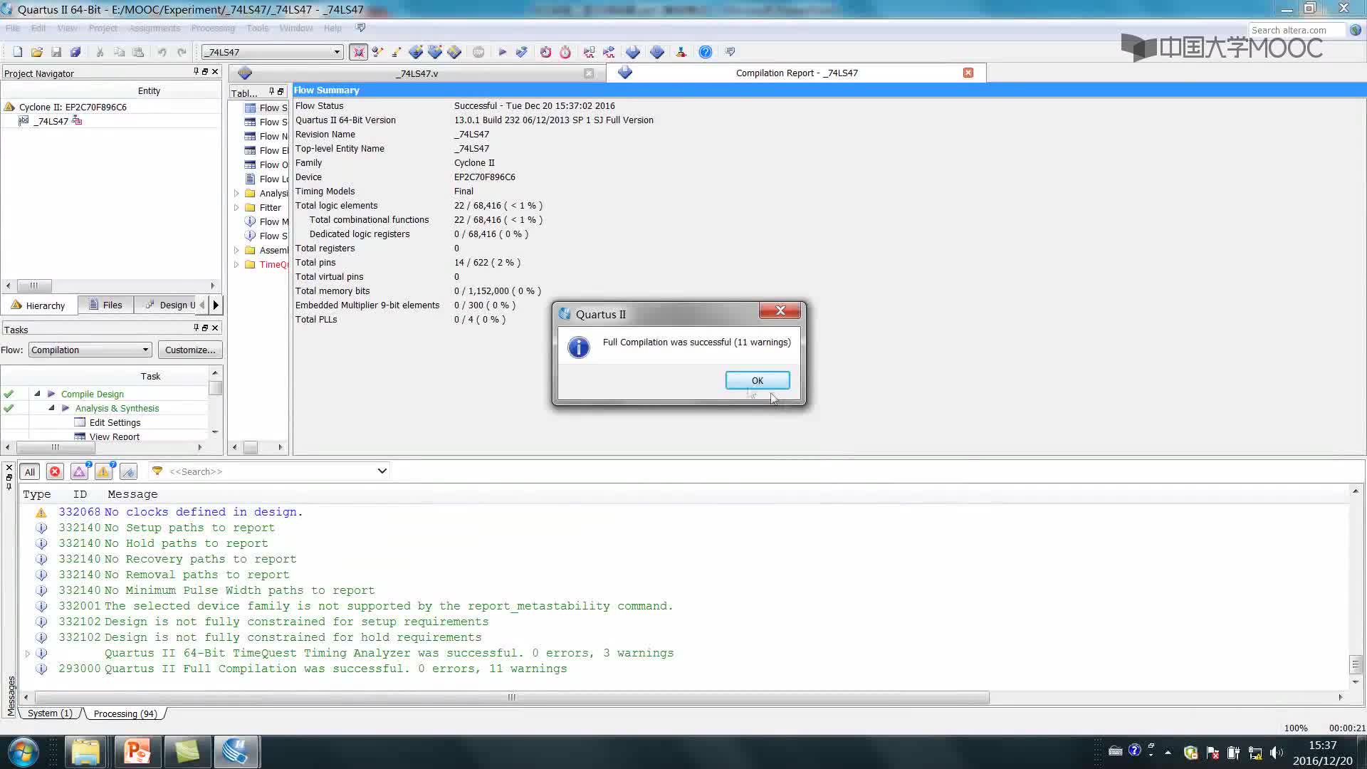Viewport: 1367px width, 769px height.
Task: Click the warning filter icon in messages
Action: (x=104, y=471)
